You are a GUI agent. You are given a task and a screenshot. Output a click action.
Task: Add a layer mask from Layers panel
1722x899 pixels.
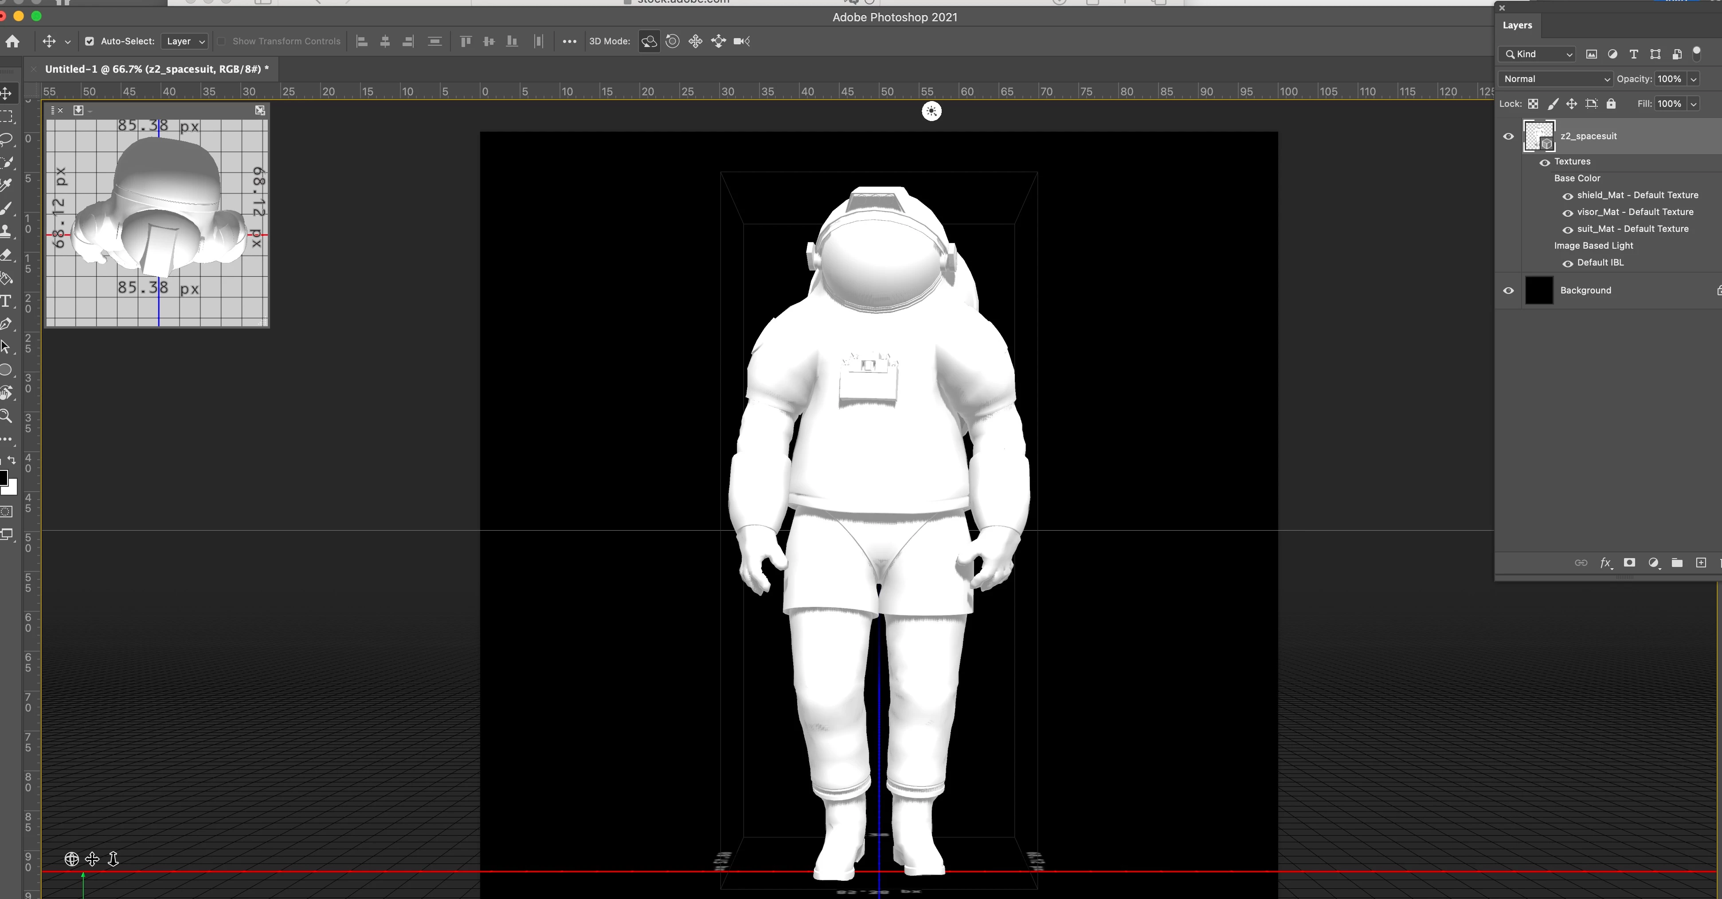point(1629,563)
